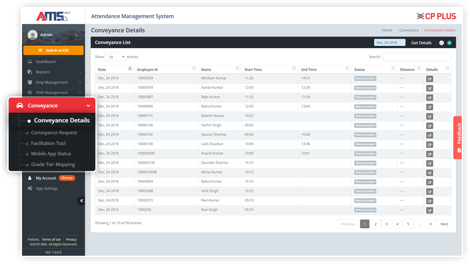This screenshot has width=470, height=264.
Task: Go to page 5
Action: point(408,224)
